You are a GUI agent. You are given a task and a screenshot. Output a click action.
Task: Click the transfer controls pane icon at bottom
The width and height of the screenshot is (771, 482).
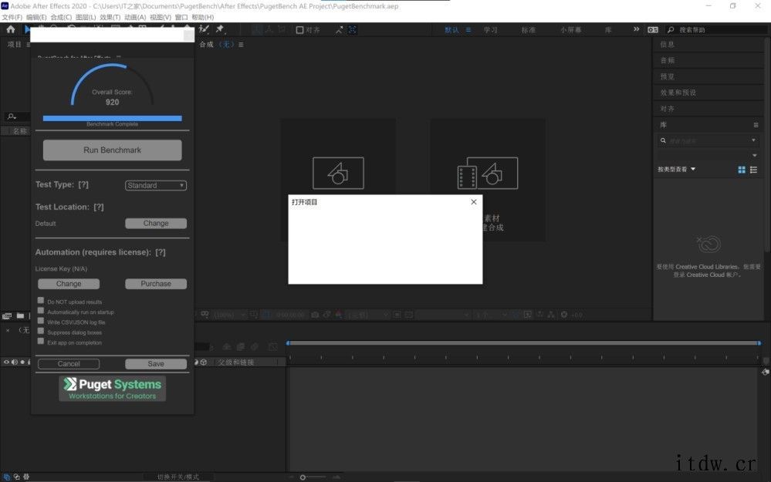[17, 477]
